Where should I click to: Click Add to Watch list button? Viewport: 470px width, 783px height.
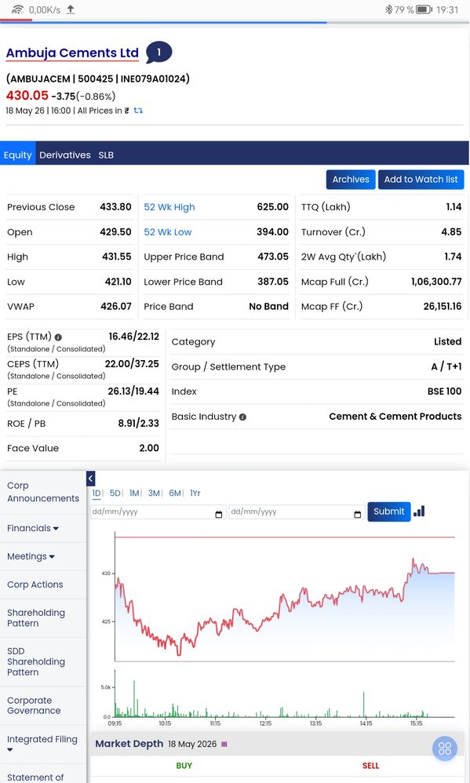coord(421,180)
